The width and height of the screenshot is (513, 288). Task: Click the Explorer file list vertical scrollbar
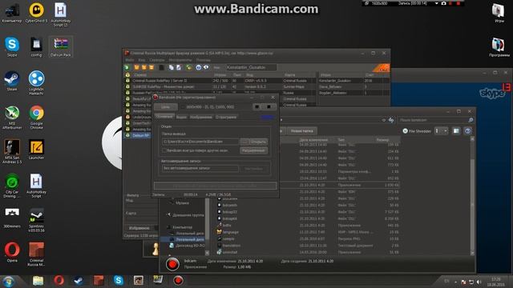[x=472, y=196]
